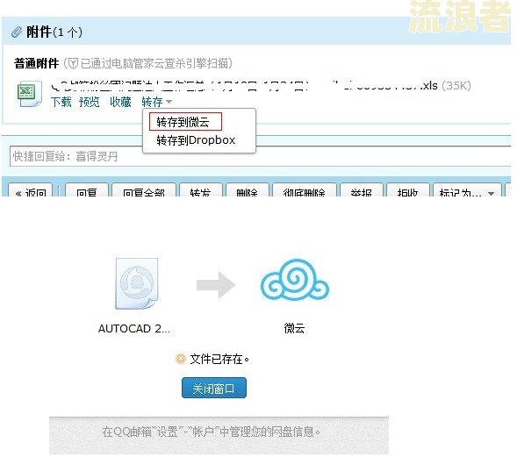Click the QQ邮箱 settings hint text

pyautogui.click(x=211, y=432)
